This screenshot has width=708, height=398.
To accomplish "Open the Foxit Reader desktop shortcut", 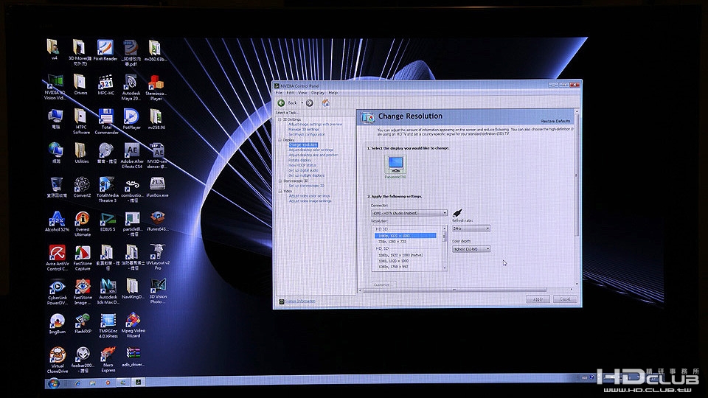I will point(105,51).
